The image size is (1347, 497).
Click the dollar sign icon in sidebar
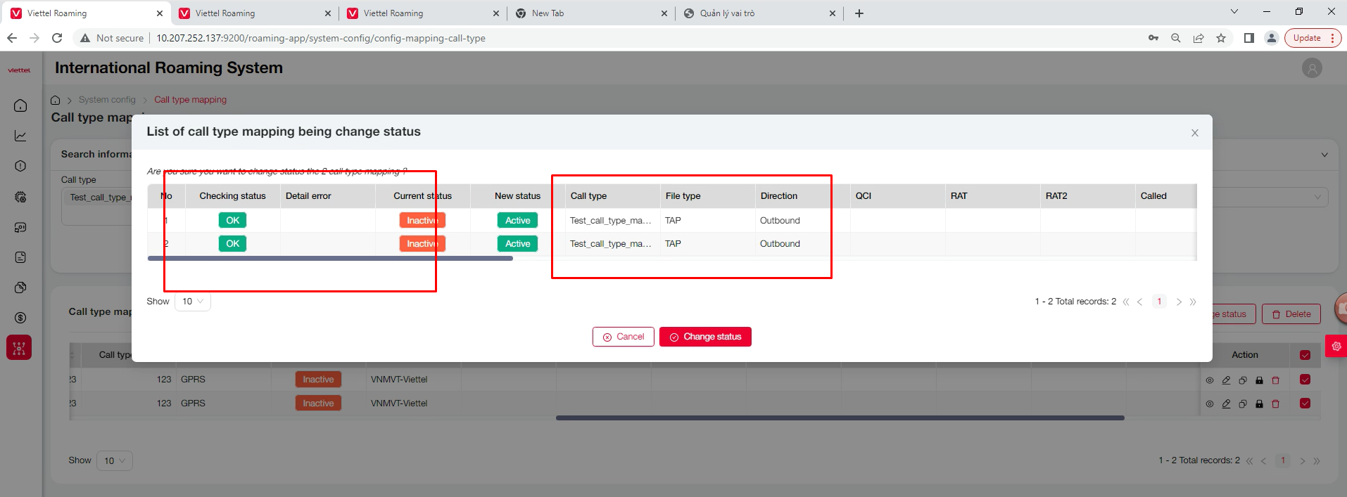[x=20, y=318]
